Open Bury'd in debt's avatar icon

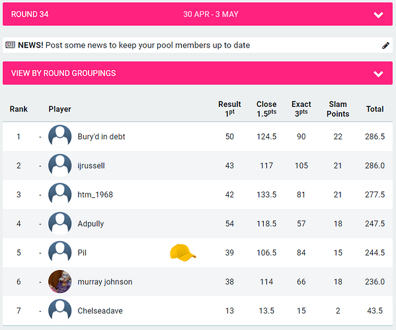(60, 137)
